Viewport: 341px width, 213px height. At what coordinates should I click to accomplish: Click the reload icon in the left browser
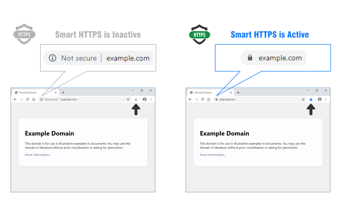click(x=28, y=99)
